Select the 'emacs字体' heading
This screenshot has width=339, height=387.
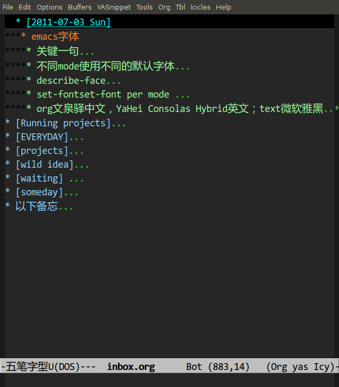pyautogui.click(x=55, y=36)
